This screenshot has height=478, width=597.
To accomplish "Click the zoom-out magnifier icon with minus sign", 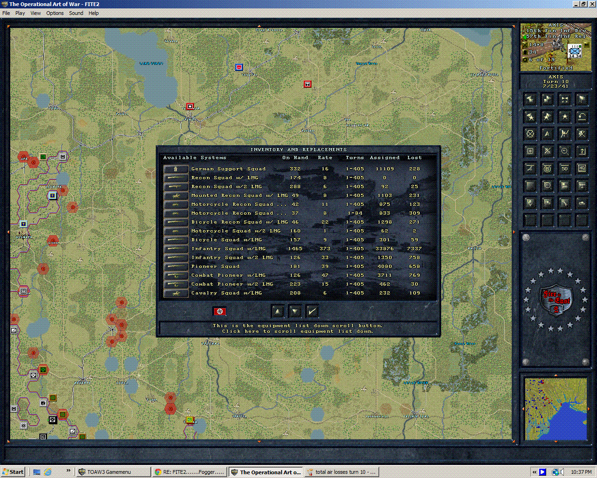I will coord(565,151).
